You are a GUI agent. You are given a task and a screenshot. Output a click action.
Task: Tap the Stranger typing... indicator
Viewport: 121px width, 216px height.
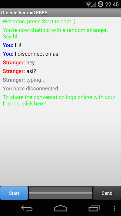[24, 80]
